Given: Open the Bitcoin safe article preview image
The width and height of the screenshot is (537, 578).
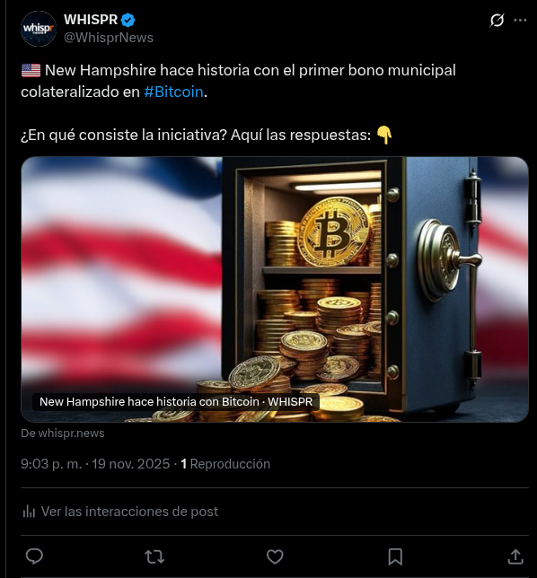Looking at the screenshot, I should [x=275, y=289].
